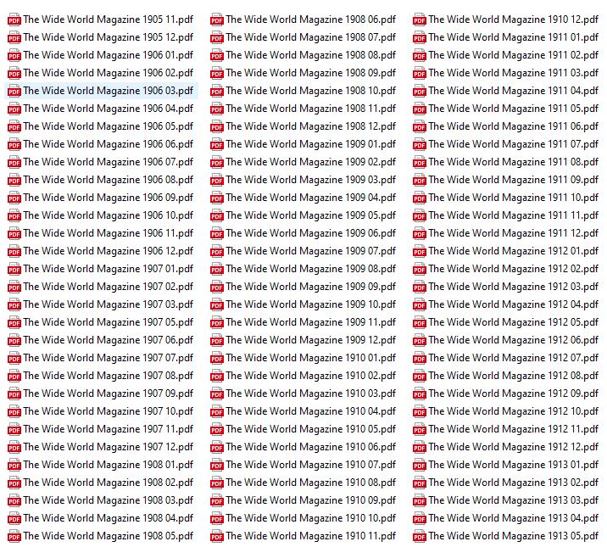
Task: Choose The Wide World Magazine 1911 07.pdf
Action: click(x=513, y=143)
